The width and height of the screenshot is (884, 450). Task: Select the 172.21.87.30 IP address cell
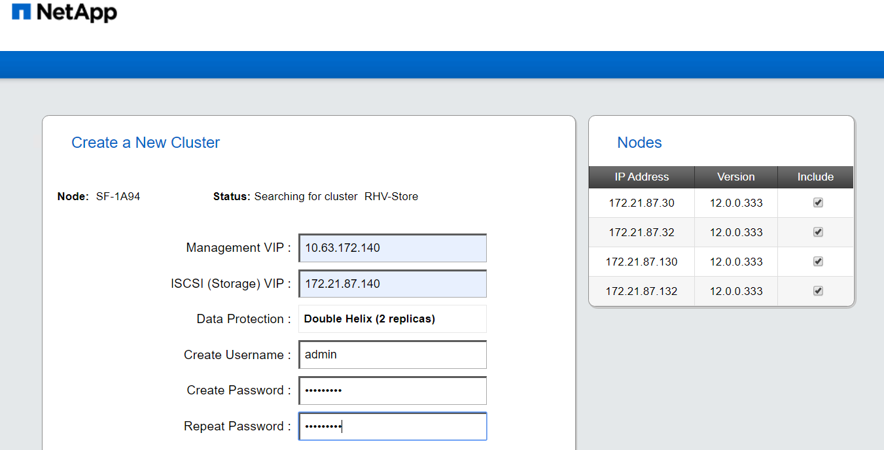(641, 203)
